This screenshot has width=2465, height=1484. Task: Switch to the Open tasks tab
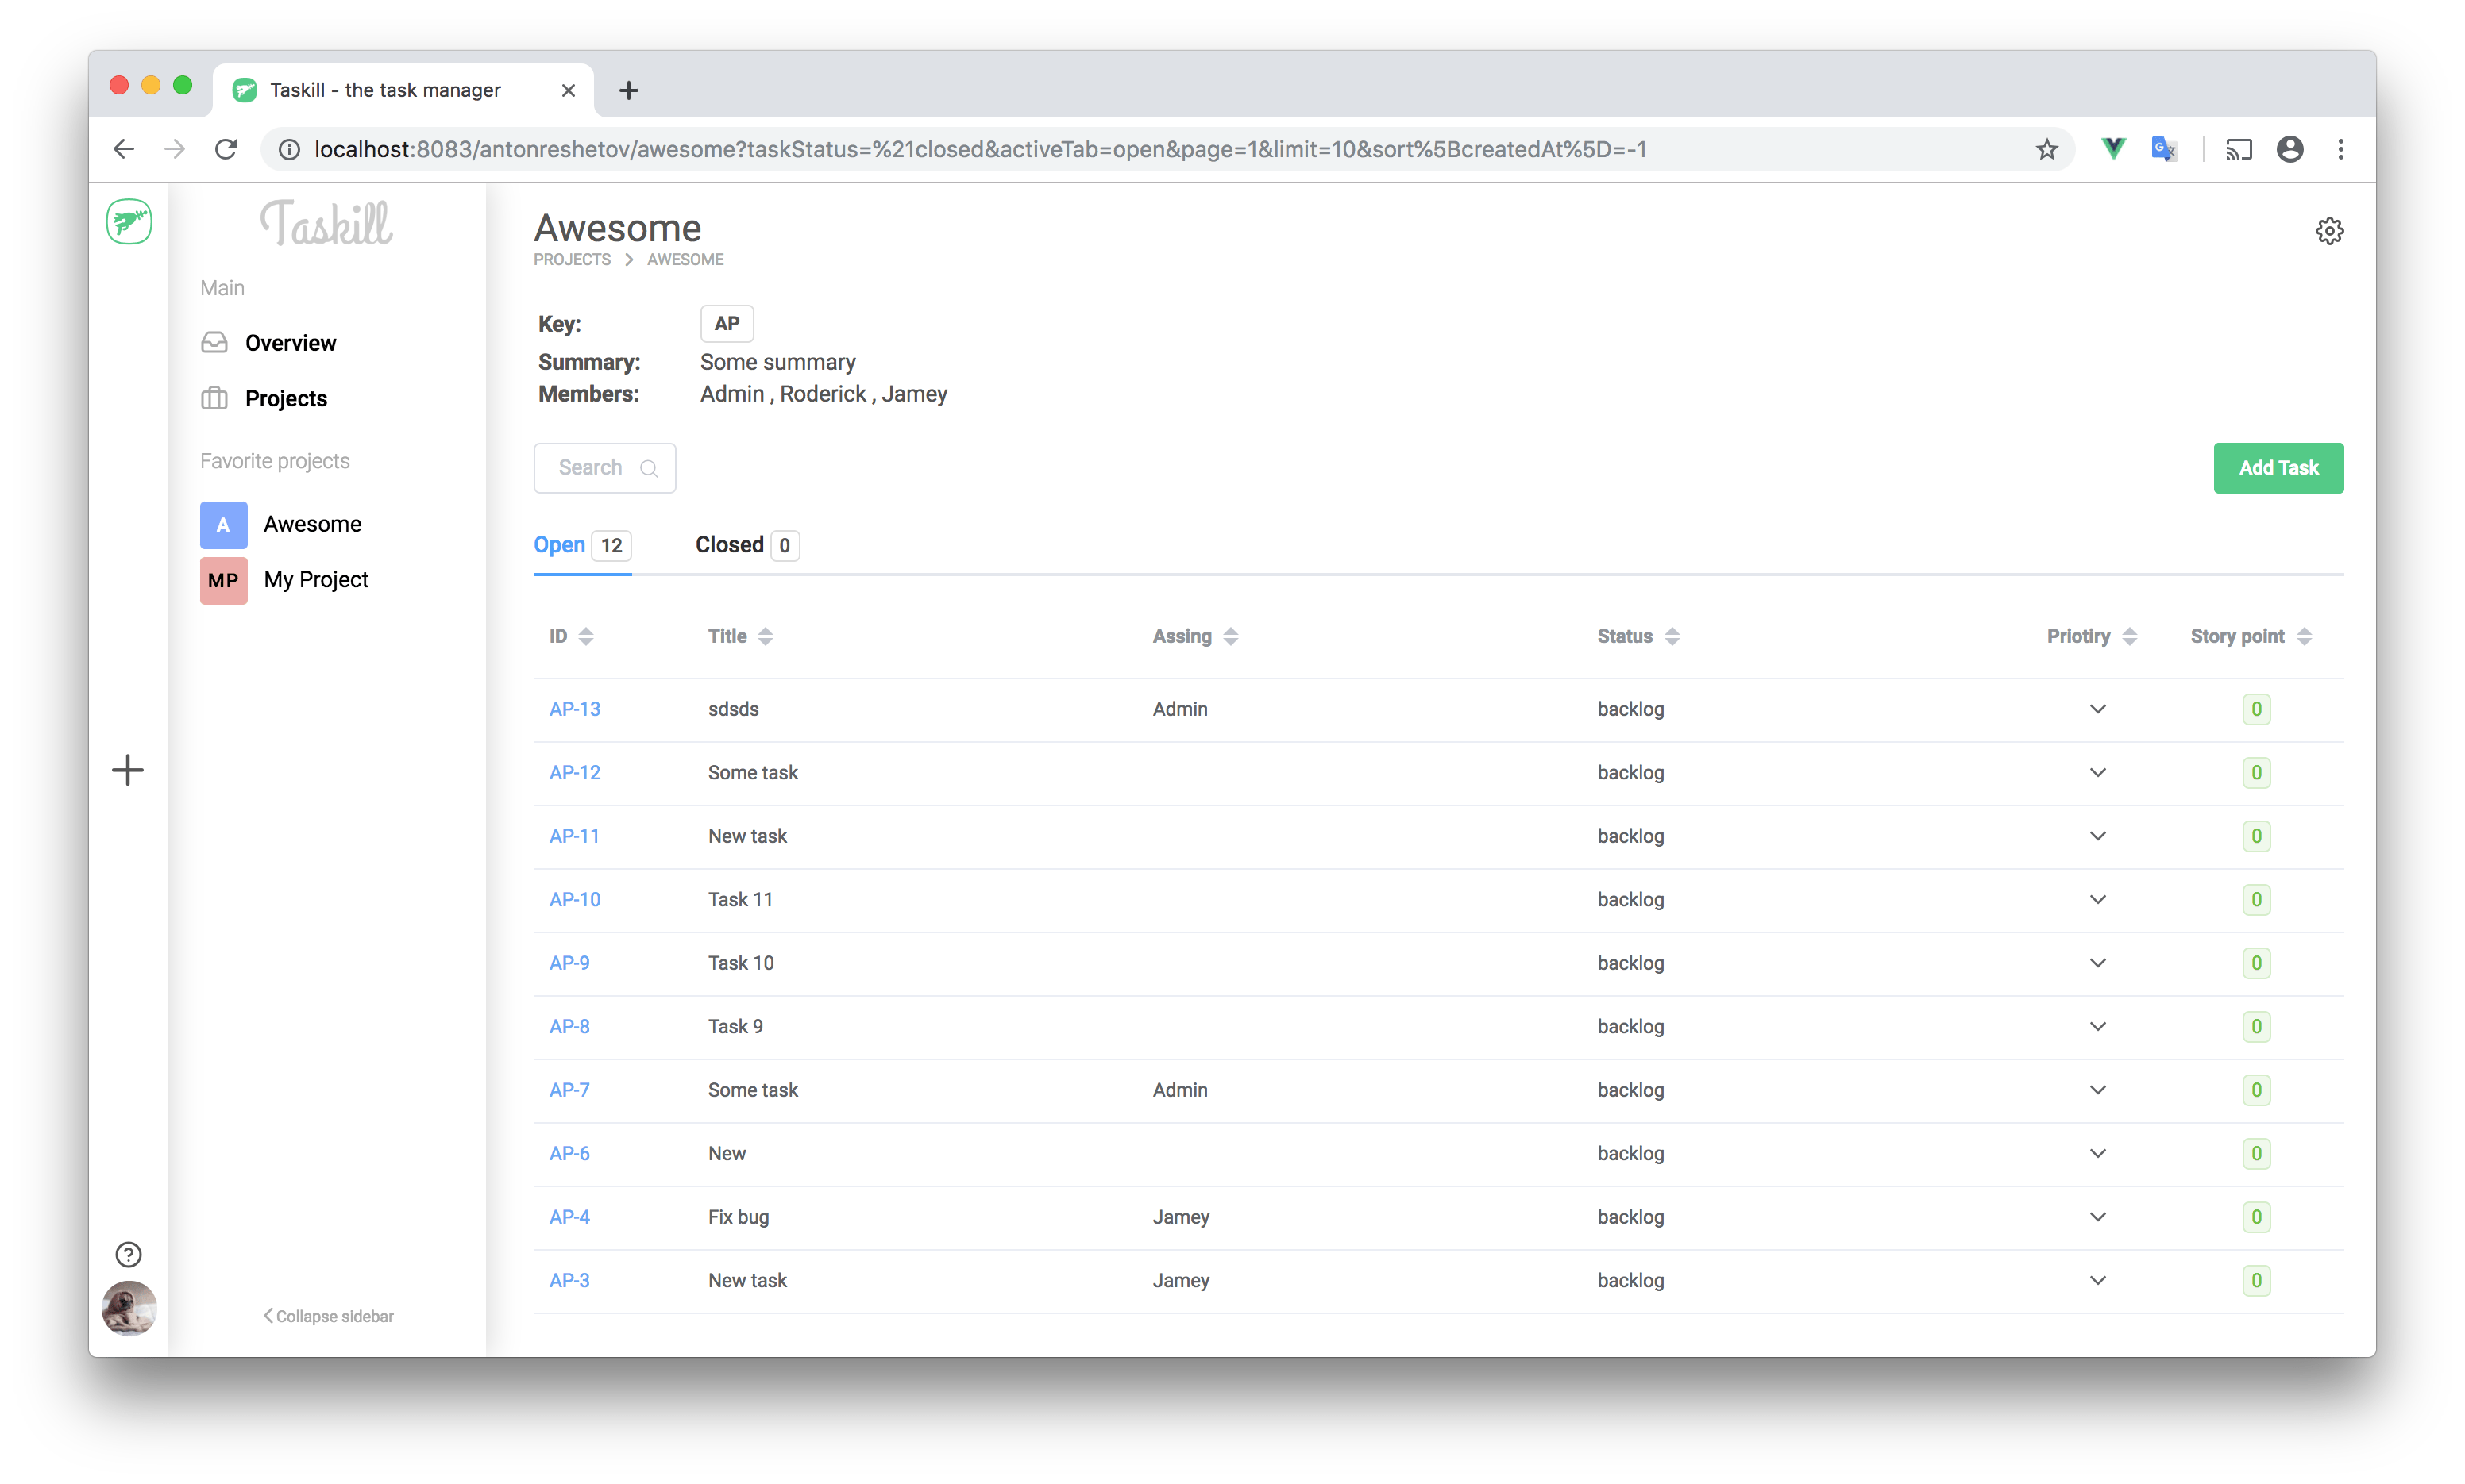click(582, 545)
